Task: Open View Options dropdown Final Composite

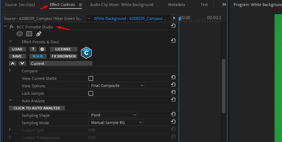Action: pyautogui.click(x=117, y=86)
